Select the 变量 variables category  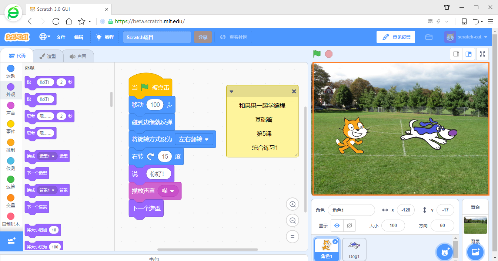(11, 201)
